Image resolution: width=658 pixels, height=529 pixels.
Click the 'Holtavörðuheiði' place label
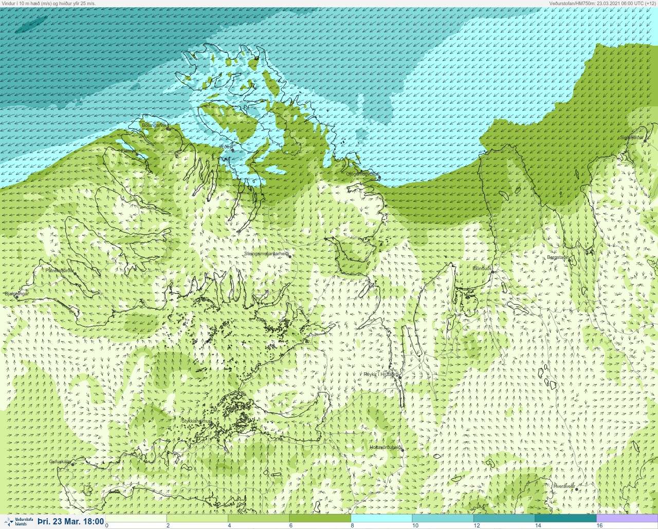(386, 447)
